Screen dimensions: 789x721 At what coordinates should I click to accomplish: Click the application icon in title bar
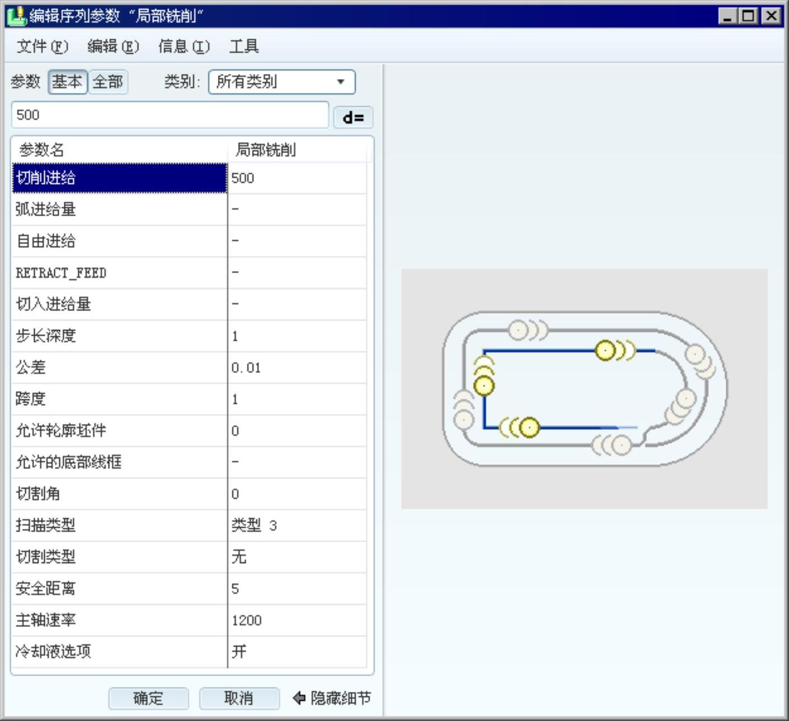[17, 16]
